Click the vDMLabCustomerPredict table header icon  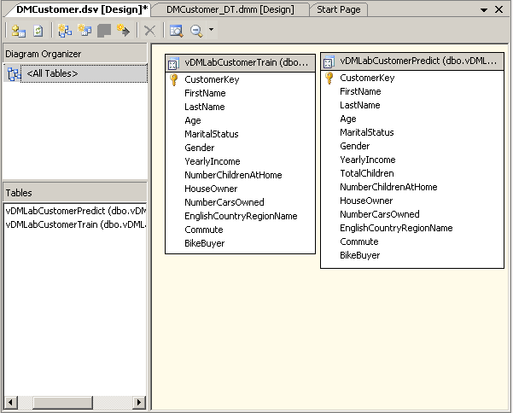[x=329, y=61]
